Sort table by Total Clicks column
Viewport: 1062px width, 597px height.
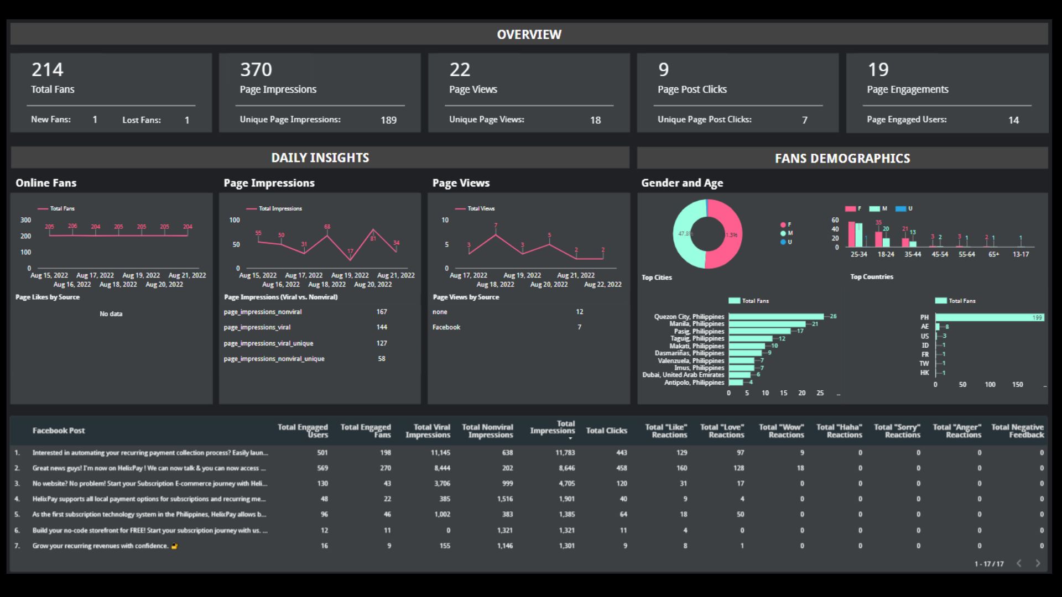click(606, 431)
